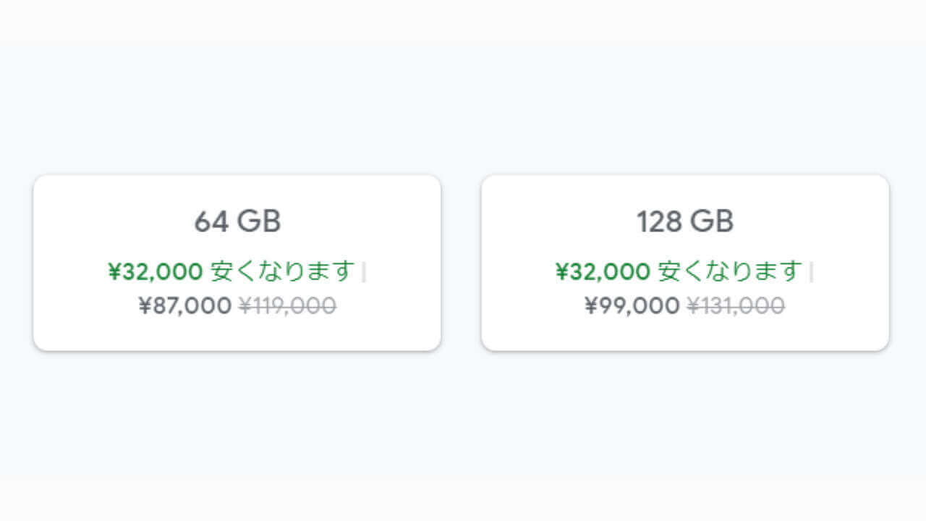Screen dimensions: 926x521
Task: Click the blank area below the 128 GB card
Action: [x=685, y=412]
